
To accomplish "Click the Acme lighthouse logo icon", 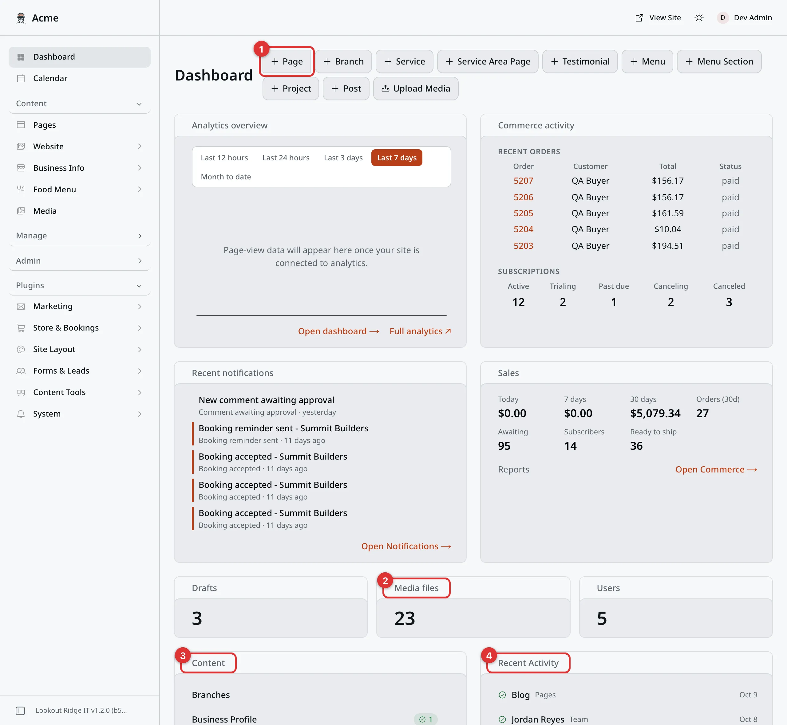I will click(21, 18).
